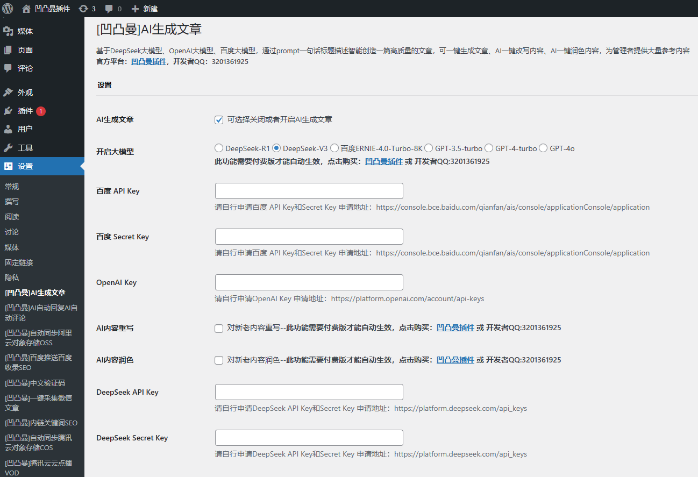The height and width of the screenshot is (477, 698).
Task: Click the red plugin update badge 1
Action: pyautogui.click(x=41, y=111)
